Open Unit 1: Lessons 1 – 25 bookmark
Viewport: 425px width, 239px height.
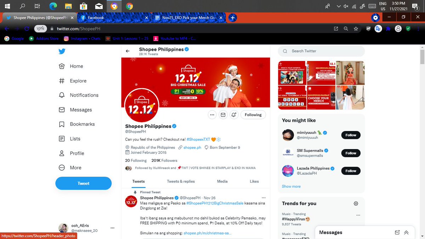[x=127, y=38]
